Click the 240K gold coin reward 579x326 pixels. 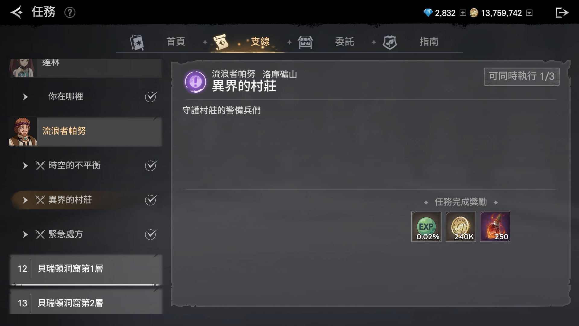pos(461,227)
